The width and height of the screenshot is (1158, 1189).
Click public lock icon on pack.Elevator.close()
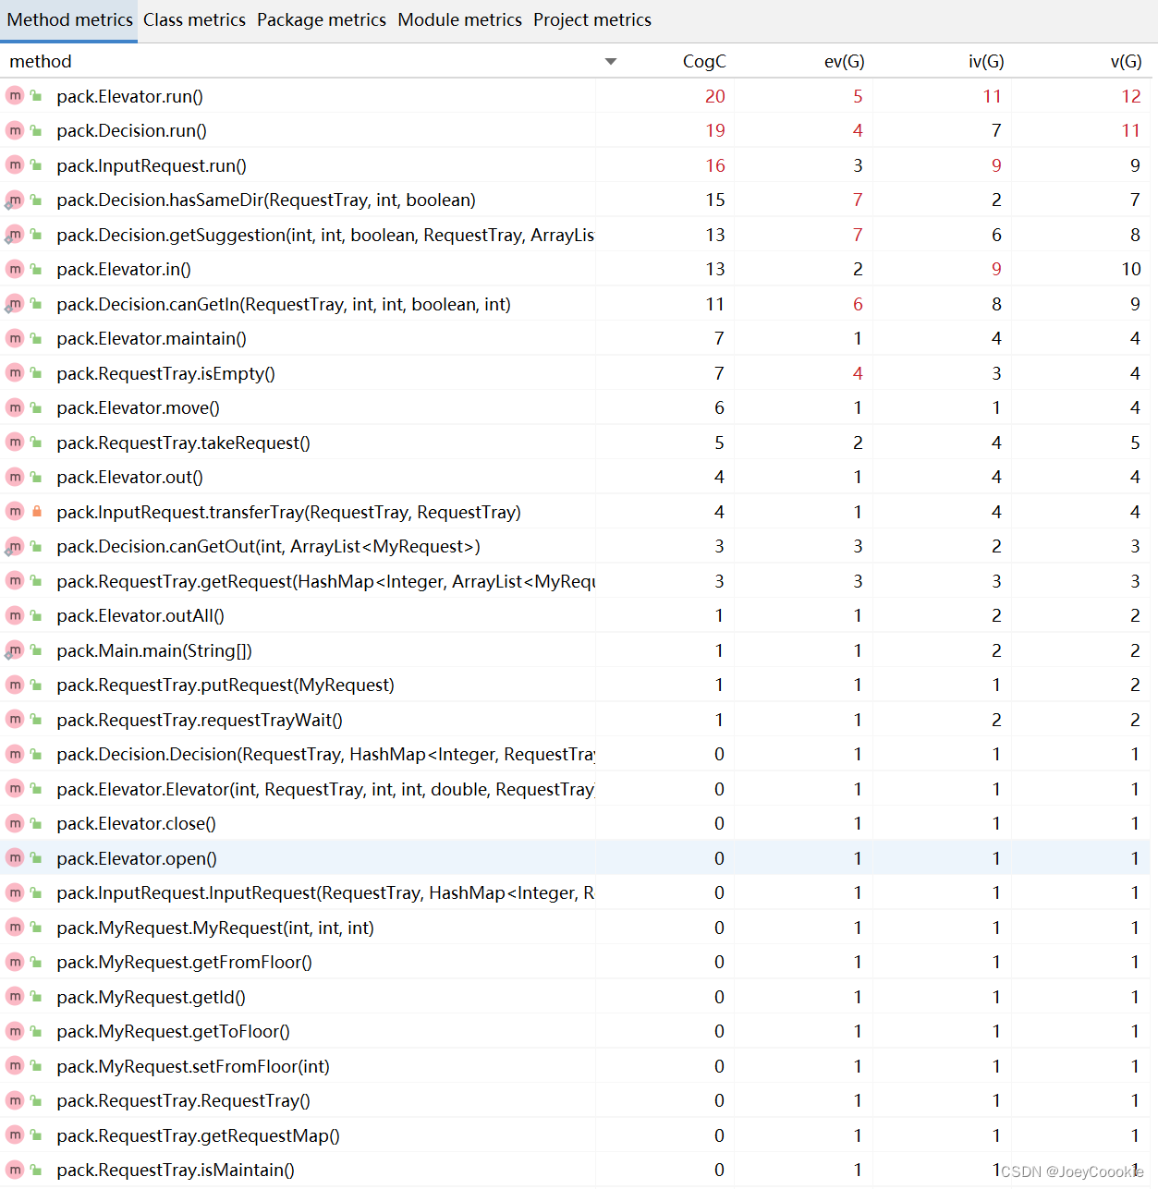click(36, 823)
